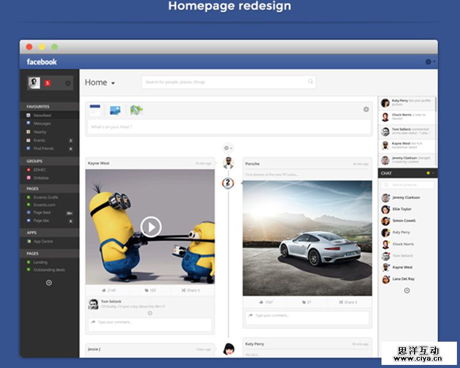Focus the people, places, things search box
This screenshot has width=460, height=368.
click(x=229, y=82)
